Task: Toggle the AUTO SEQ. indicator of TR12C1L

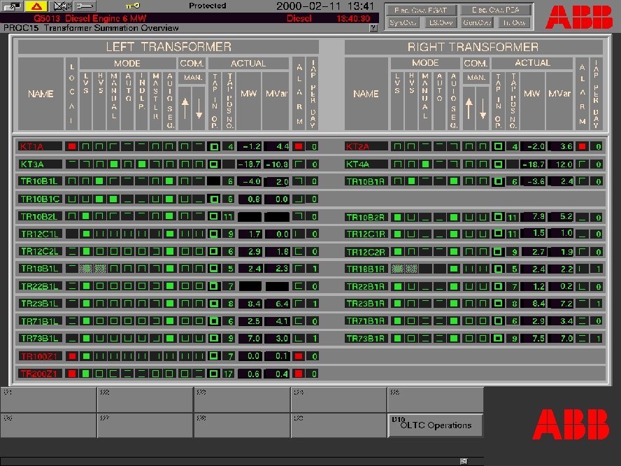Action: click(x=170, y=234)
